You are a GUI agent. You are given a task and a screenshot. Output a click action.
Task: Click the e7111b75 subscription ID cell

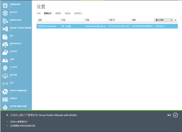[119, 26]
